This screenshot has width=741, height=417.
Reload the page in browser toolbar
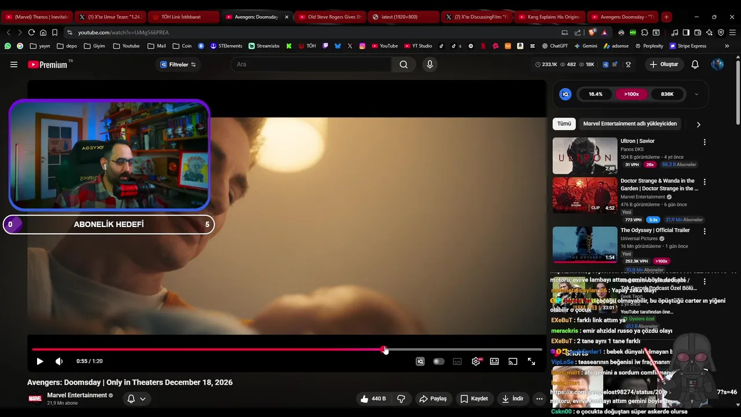pos(31,32)
